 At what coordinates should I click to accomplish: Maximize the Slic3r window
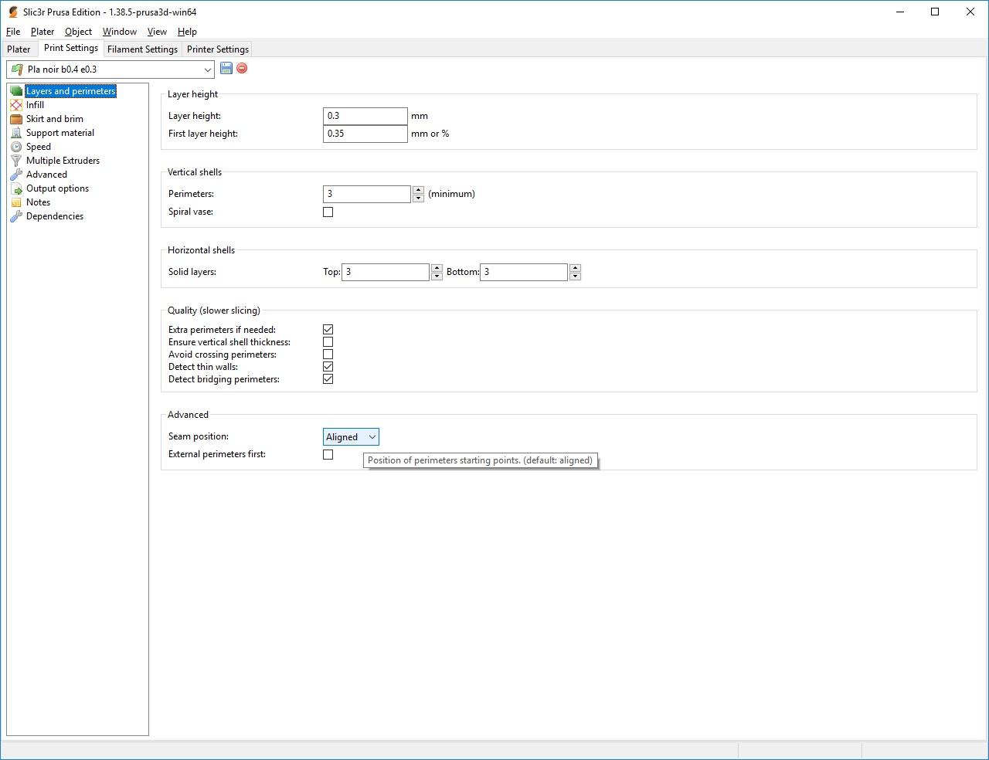935,12
